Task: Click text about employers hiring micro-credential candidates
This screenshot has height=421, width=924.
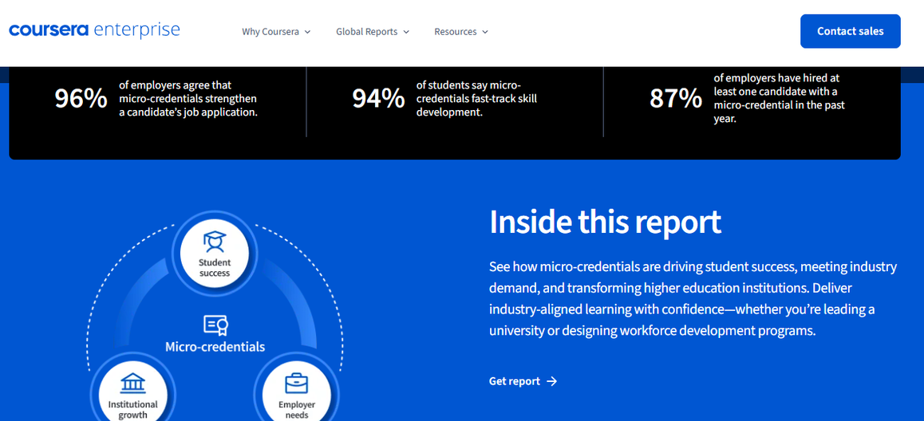Action: pyautogui.click(x=779, y=98)
